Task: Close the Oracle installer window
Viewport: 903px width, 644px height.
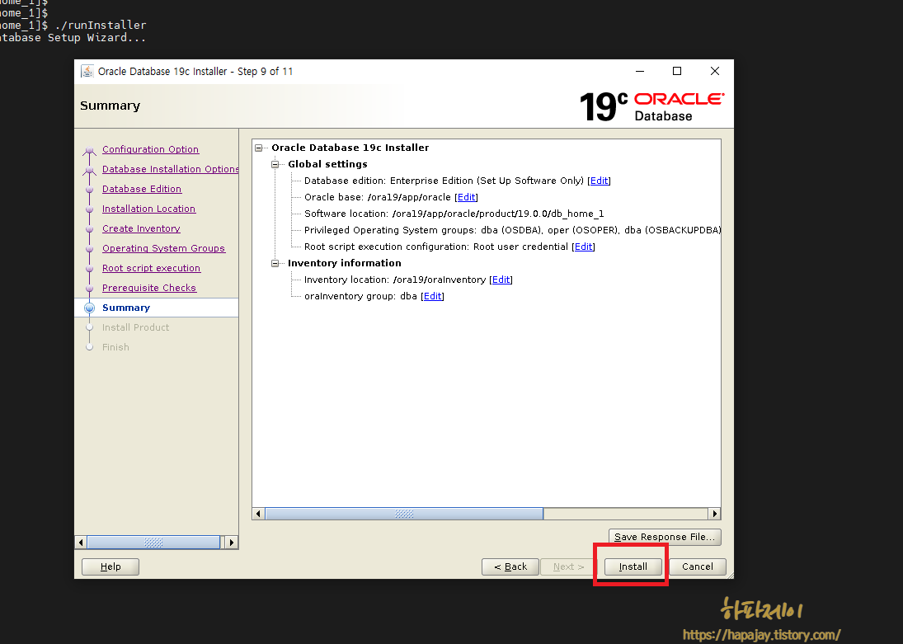Action: (715, 72)
